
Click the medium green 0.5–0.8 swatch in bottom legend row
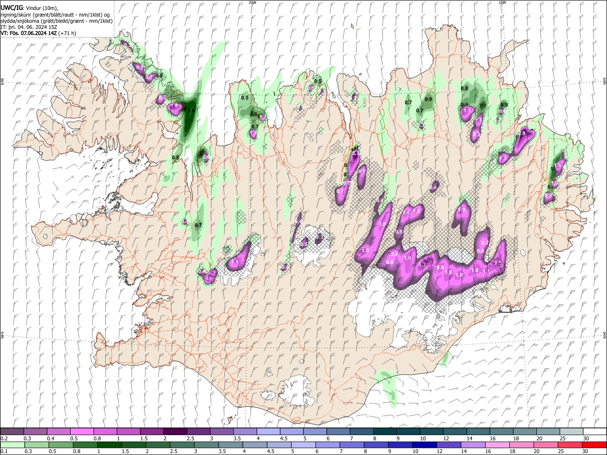coord(61,445)
